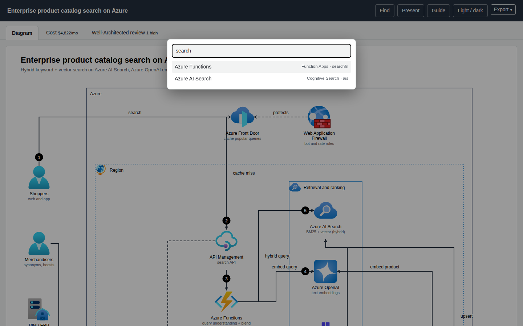
Task: Open the Cost tab
Action: click(62, 33)
